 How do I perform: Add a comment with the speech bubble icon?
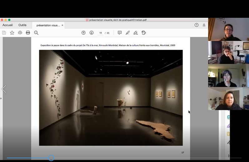click(x=120, y=33)
